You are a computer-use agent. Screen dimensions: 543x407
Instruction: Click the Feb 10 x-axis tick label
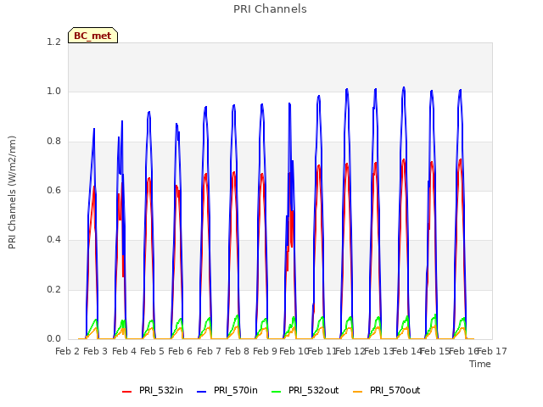294,351
